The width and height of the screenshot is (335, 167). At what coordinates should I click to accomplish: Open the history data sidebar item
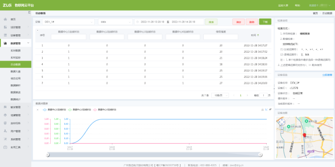tap(16, 64)
